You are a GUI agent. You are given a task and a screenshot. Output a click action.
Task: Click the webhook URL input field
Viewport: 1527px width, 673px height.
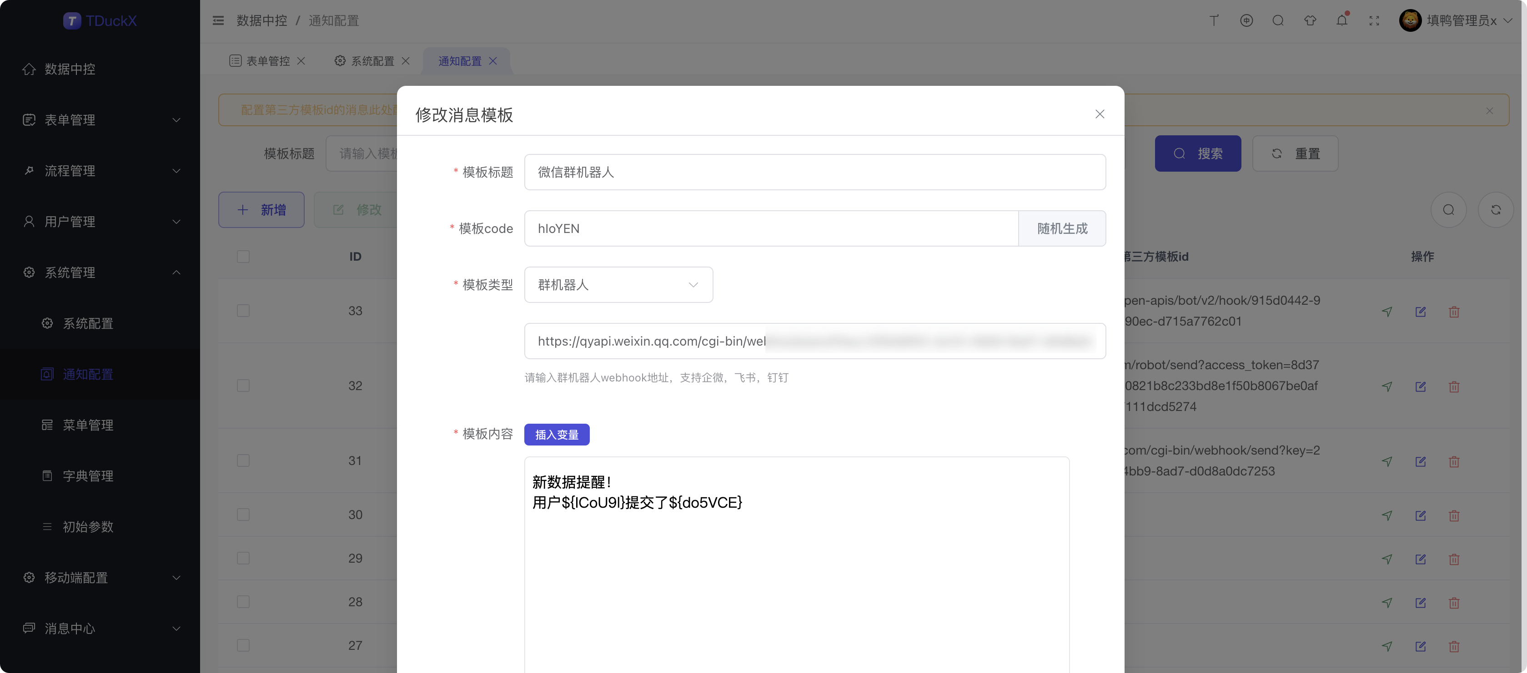click(x=814, y=341)
